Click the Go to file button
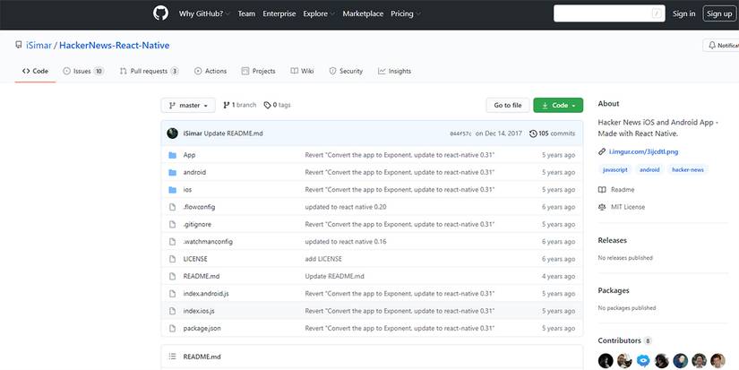The height and width of the screenshot is (370, 739). coord(507,105)
